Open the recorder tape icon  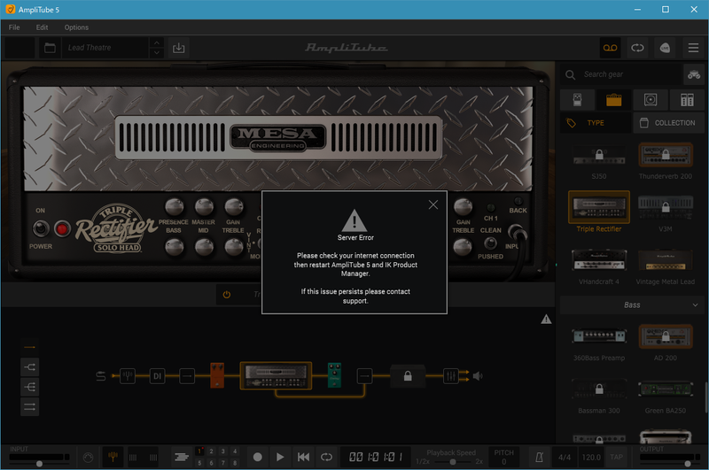click(x=610, y=48)
